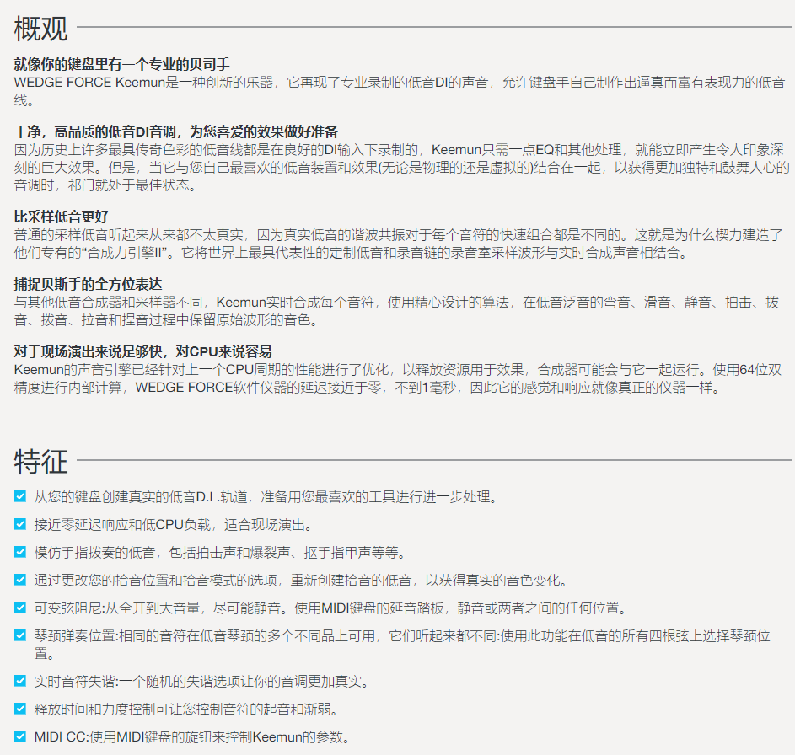795x755 pixels.
Task: Click the checkmark beside '释放时间和力度控制'
Action: pyautogui.click(x=19, y=709)
